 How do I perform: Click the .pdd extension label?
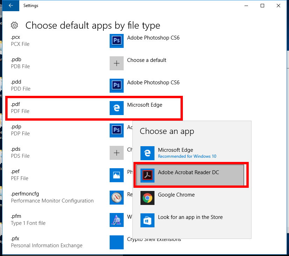pos(16,82)
